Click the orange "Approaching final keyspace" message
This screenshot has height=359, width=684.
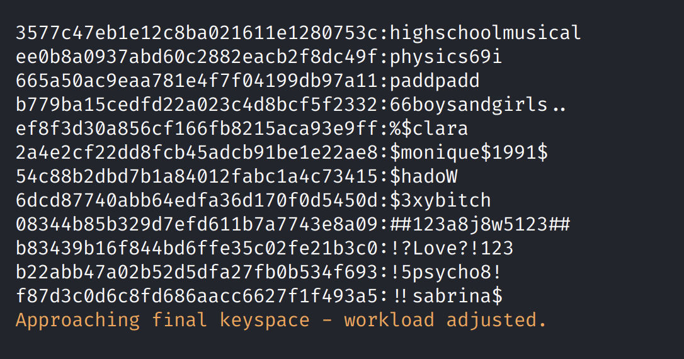(281, 320)
